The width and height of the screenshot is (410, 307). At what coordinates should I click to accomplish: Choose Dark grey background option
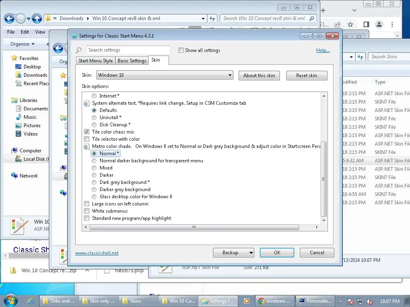pos(94,182)
